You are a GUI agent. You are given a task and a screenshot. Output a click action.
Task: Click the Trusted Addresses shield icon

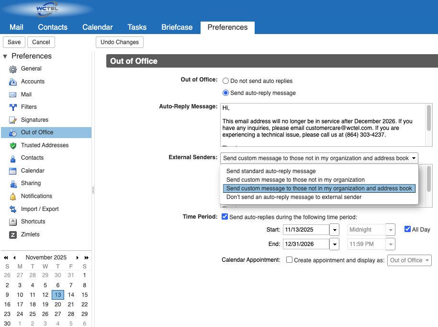pos(13,145)
